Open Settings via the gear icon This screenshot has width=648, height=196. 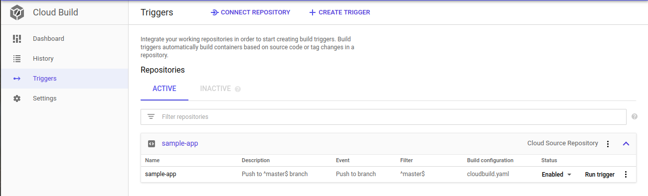click(x=17, y=98)
